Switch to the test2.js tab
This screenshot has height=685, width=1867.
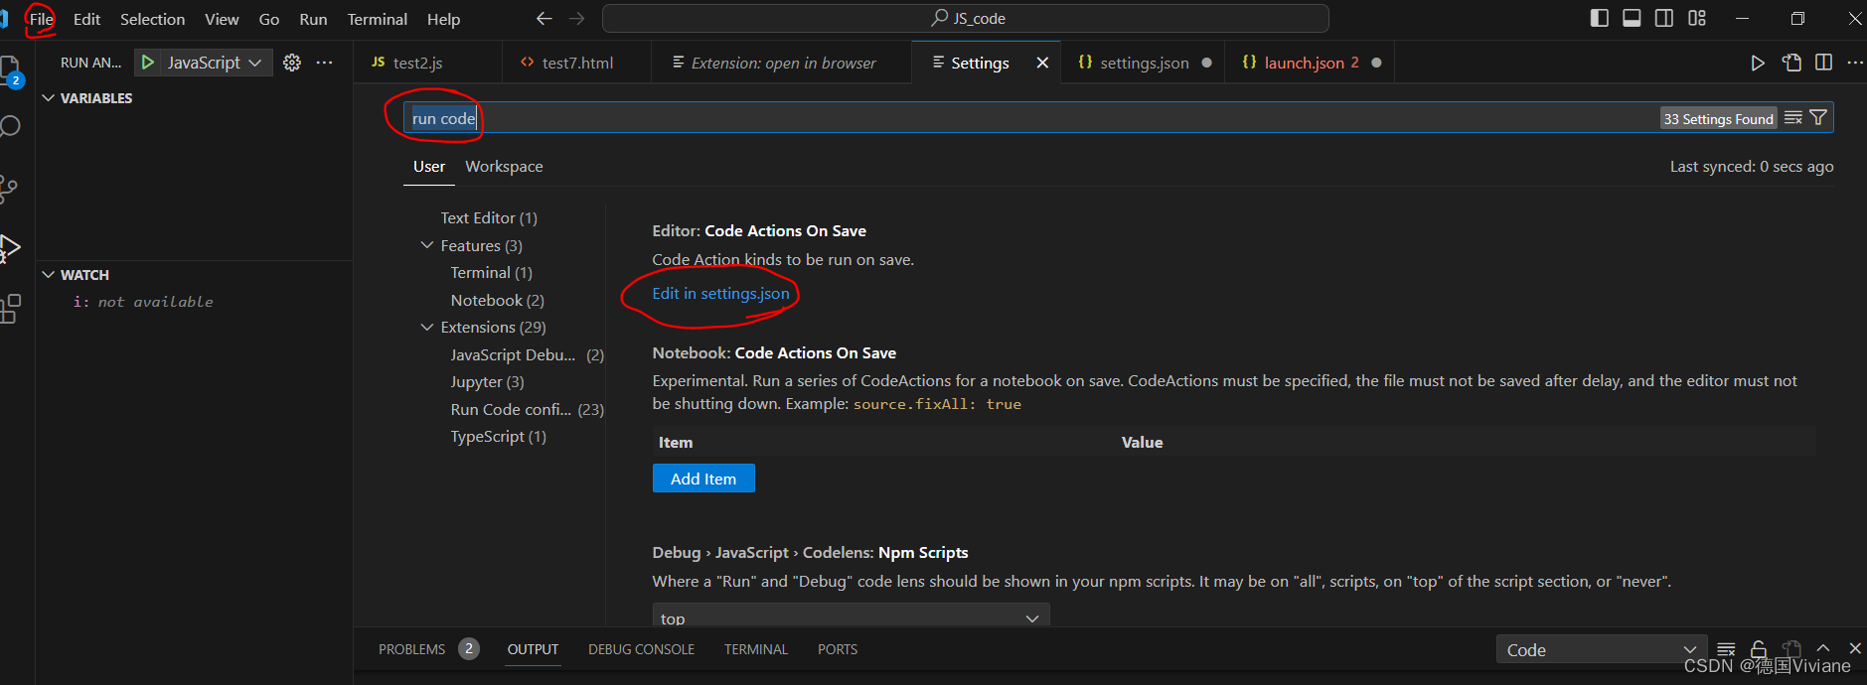[428, 63]
